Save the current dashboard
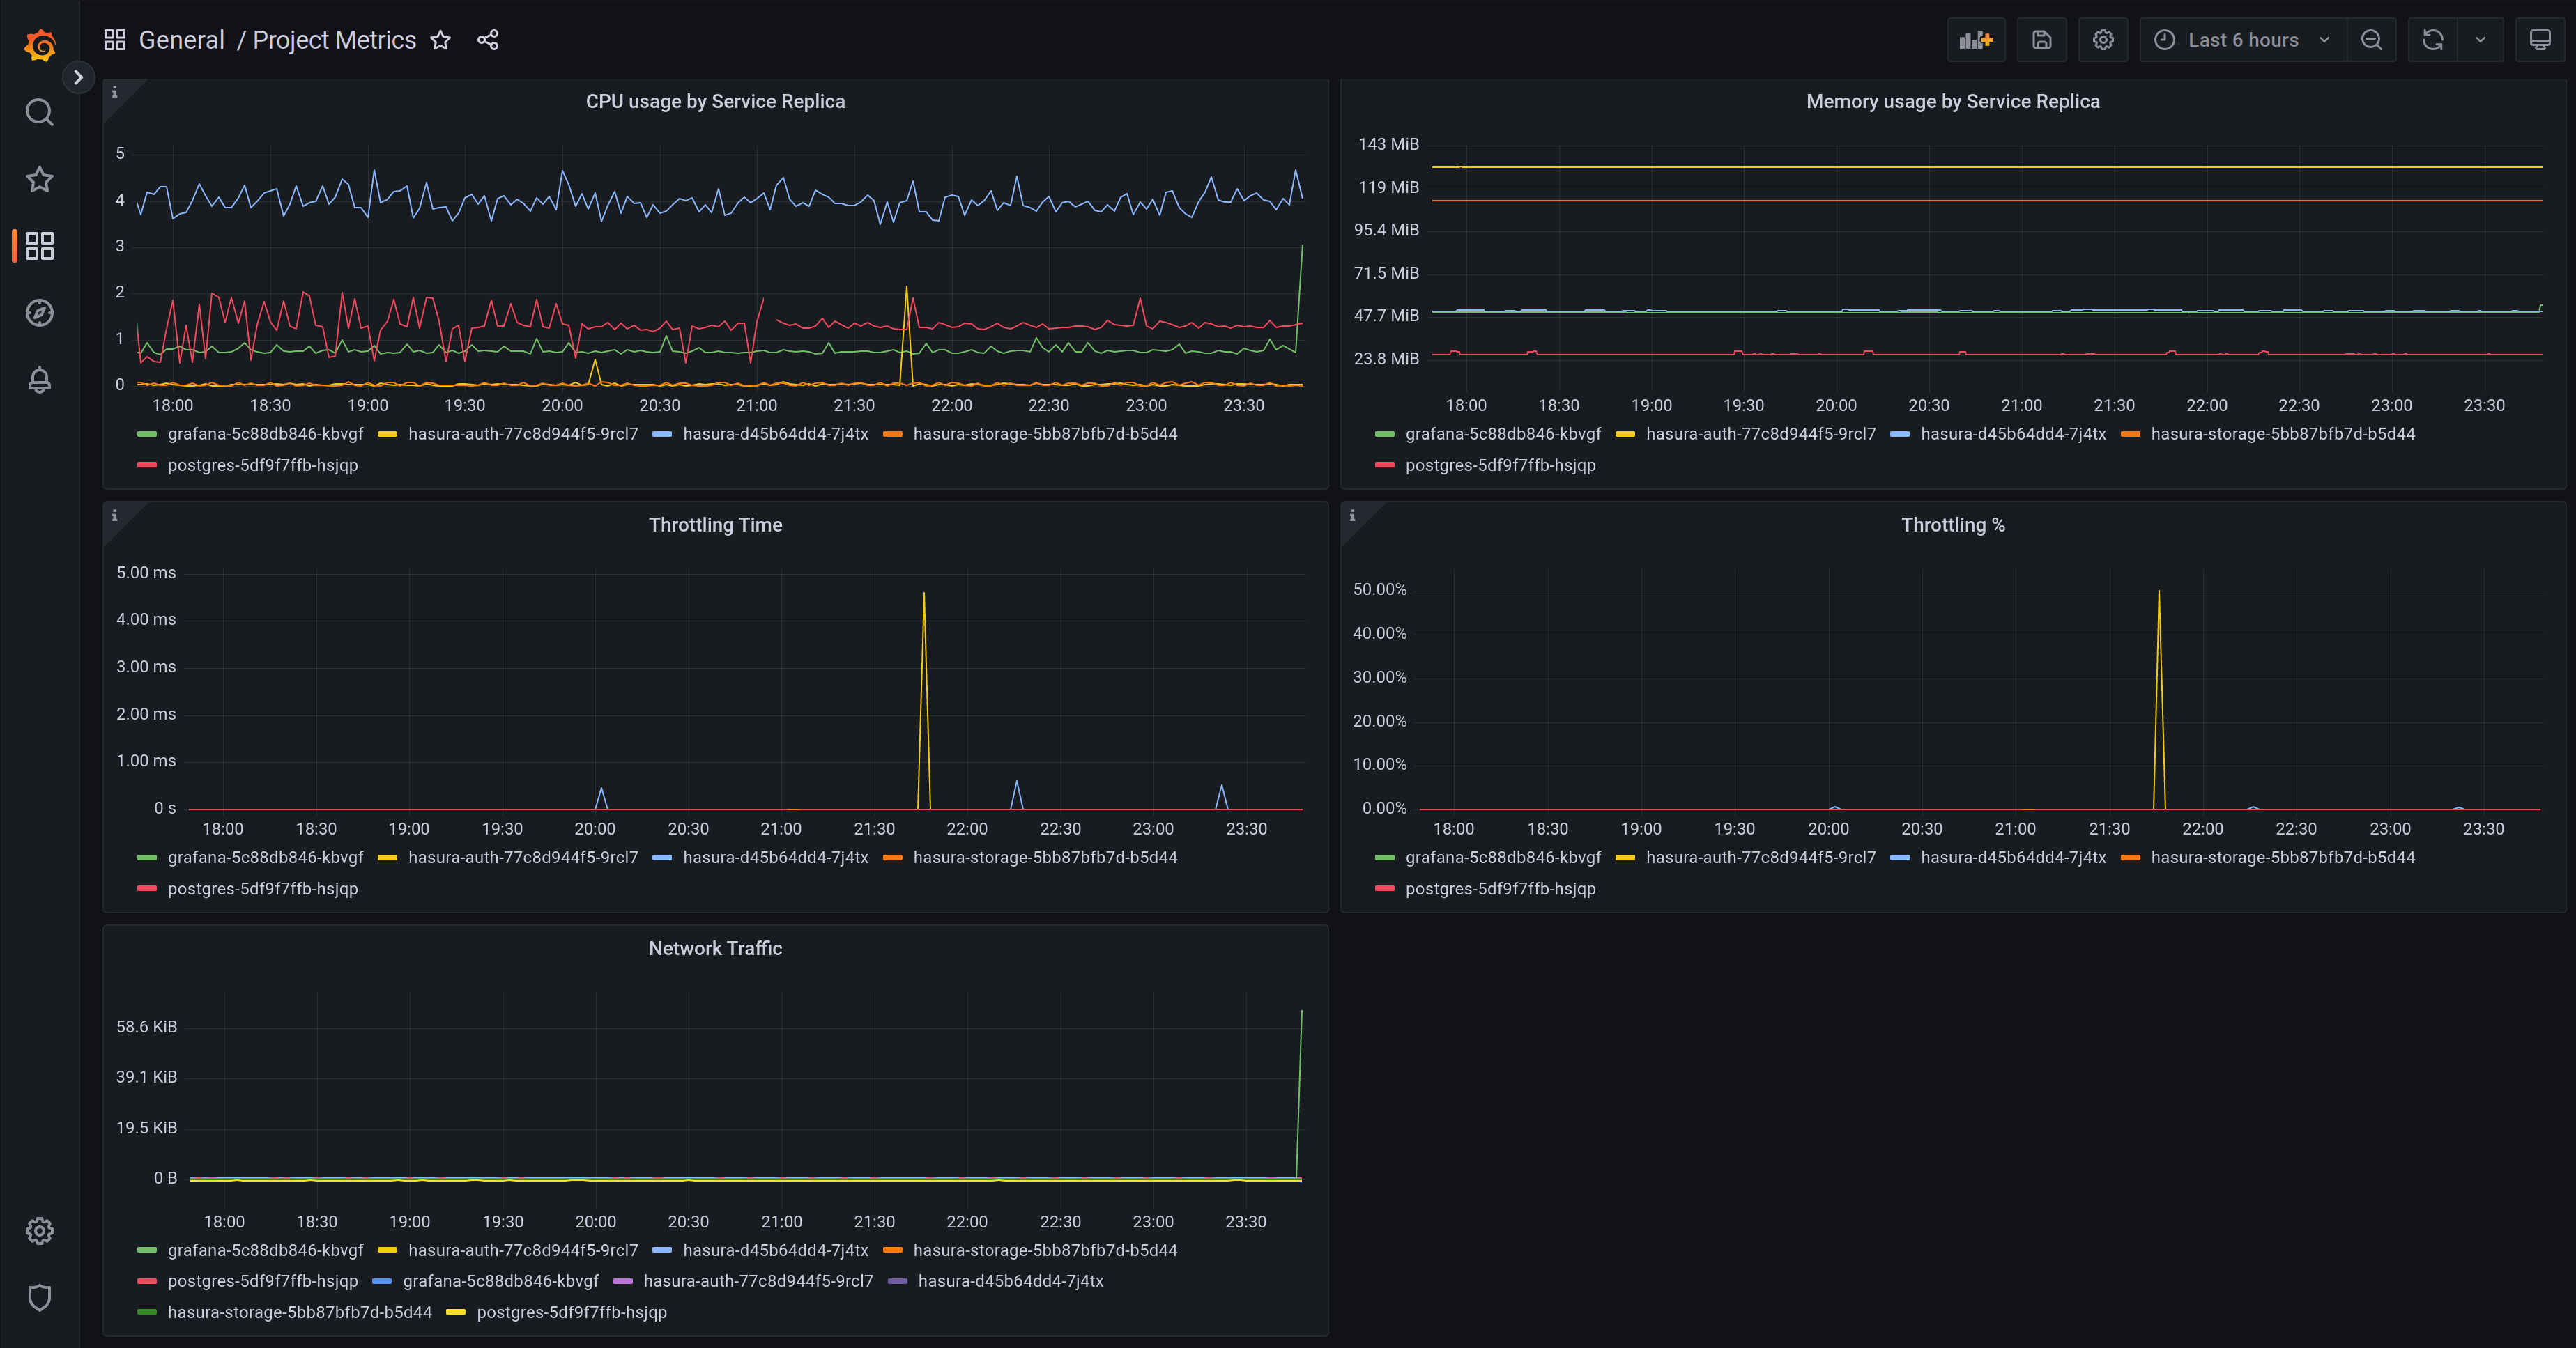 tap(2041, 40)
